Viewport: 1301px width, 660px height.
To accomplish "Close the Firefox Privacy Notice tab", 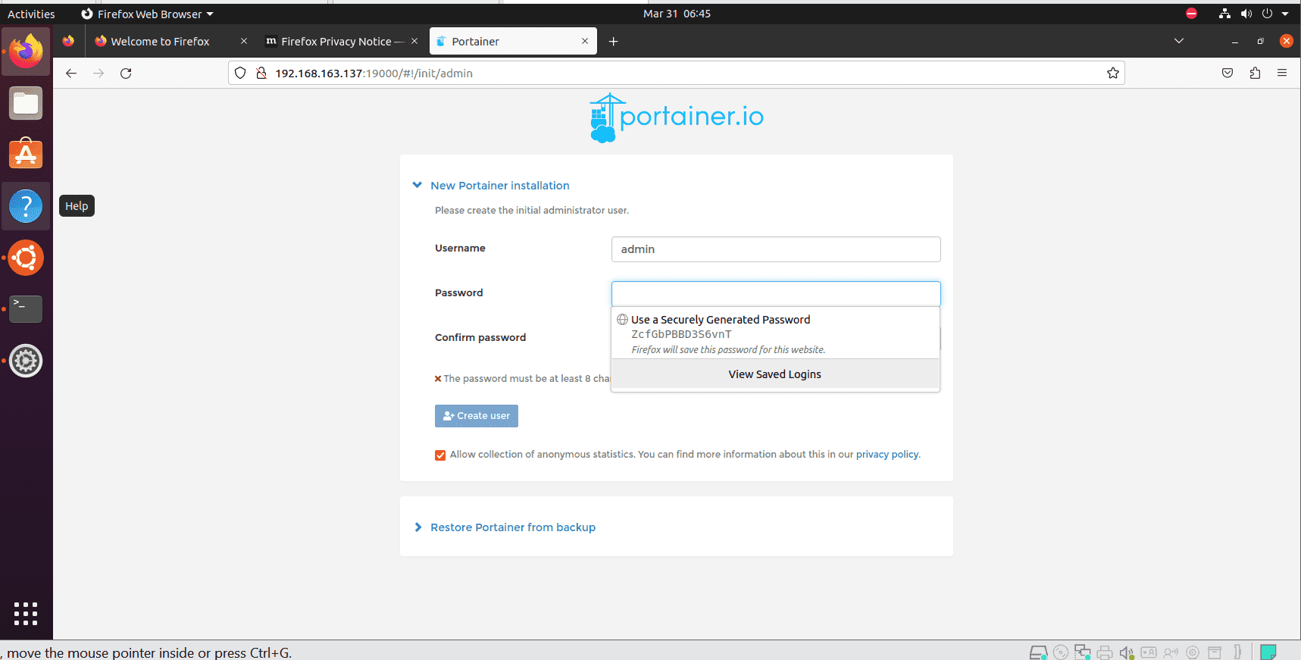I will tap(414, 41).
